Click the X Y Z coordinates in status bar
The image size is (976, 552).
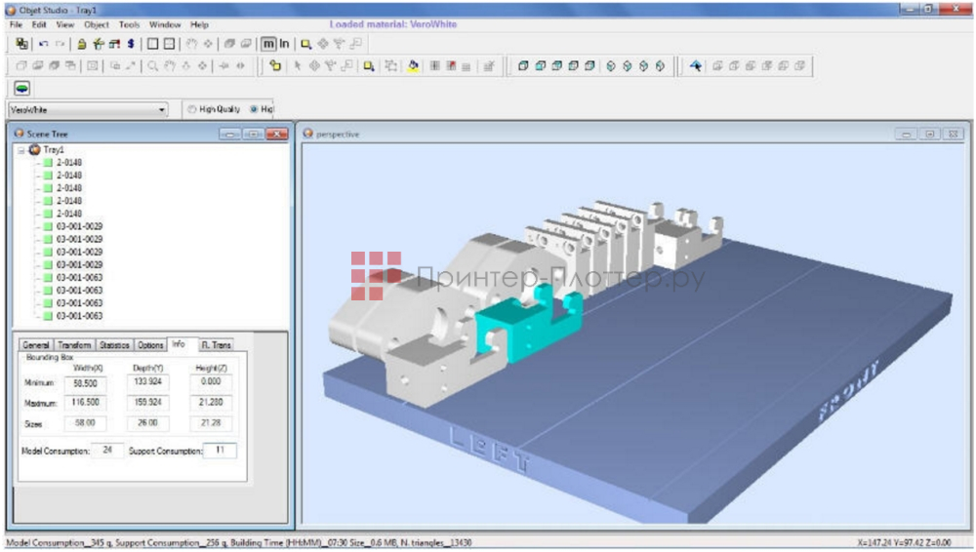coord(904,542)
